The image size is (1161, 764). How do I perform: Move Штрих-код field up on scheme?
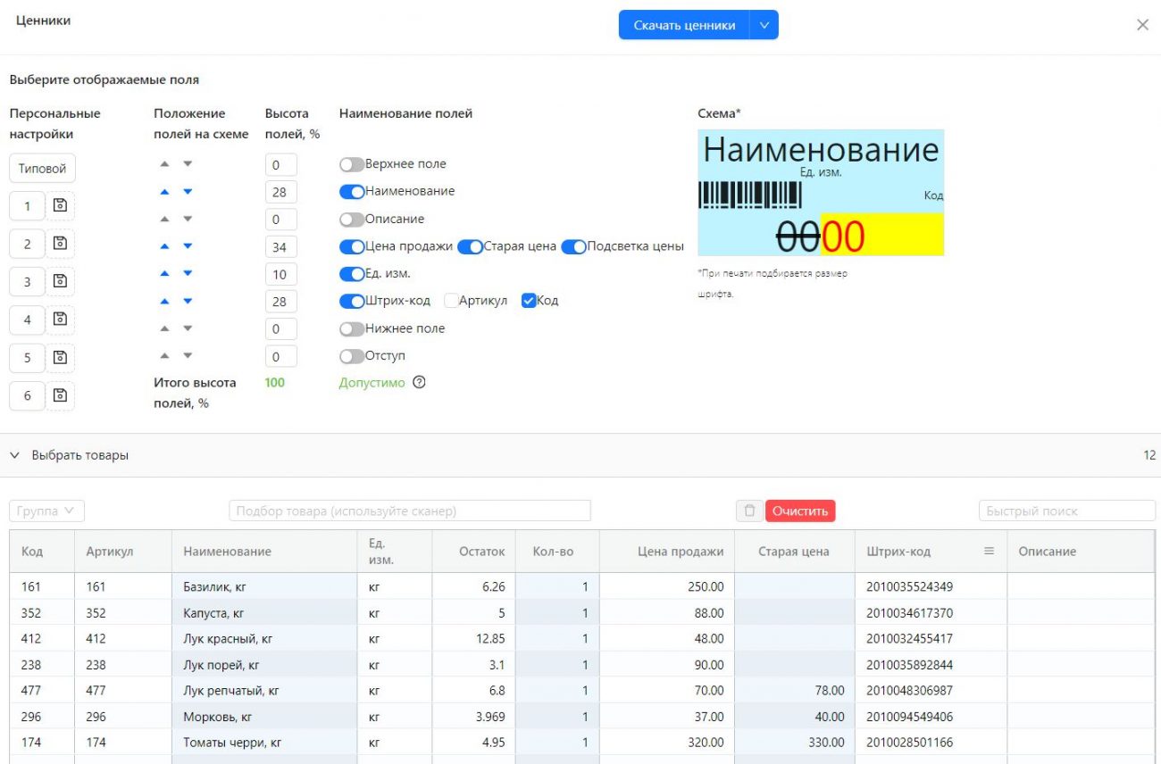pyautogui.click(x=164, y=302)
